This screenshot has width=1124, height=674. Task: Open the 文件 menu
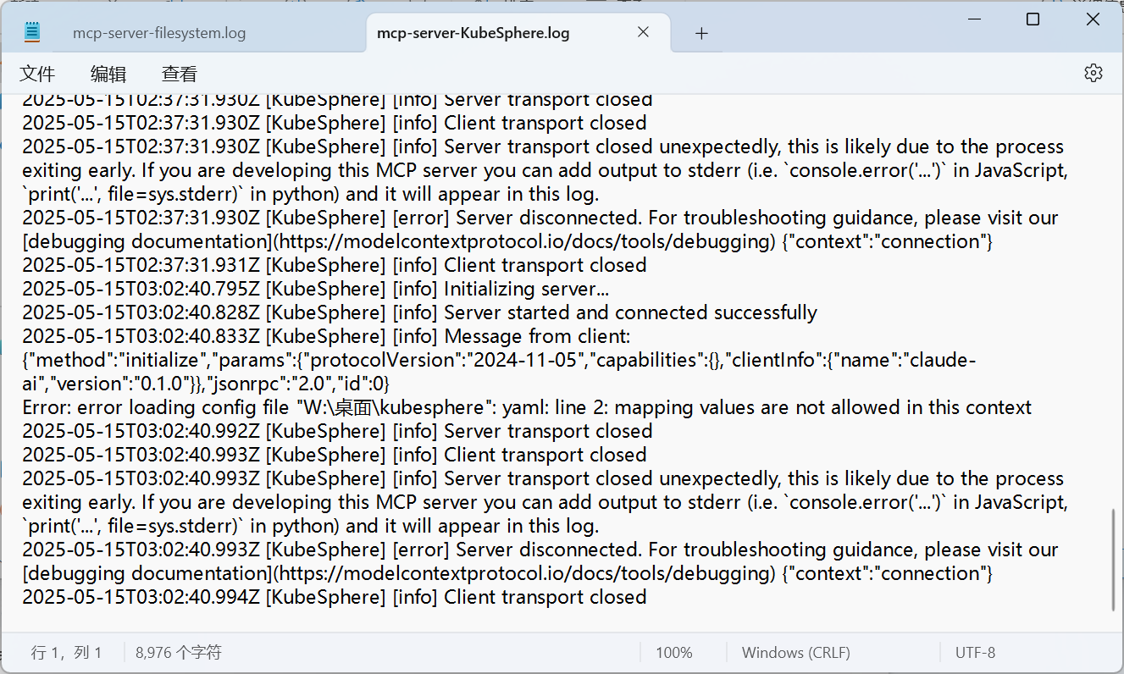[37, 74]
